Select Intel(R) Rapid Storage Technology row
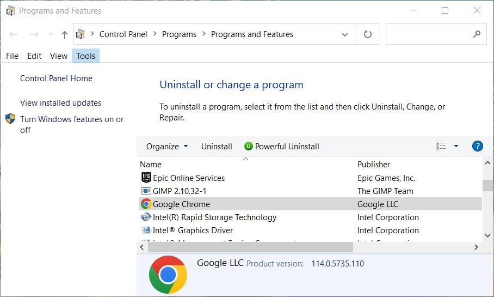494x297 pixels. coord(310,217)
